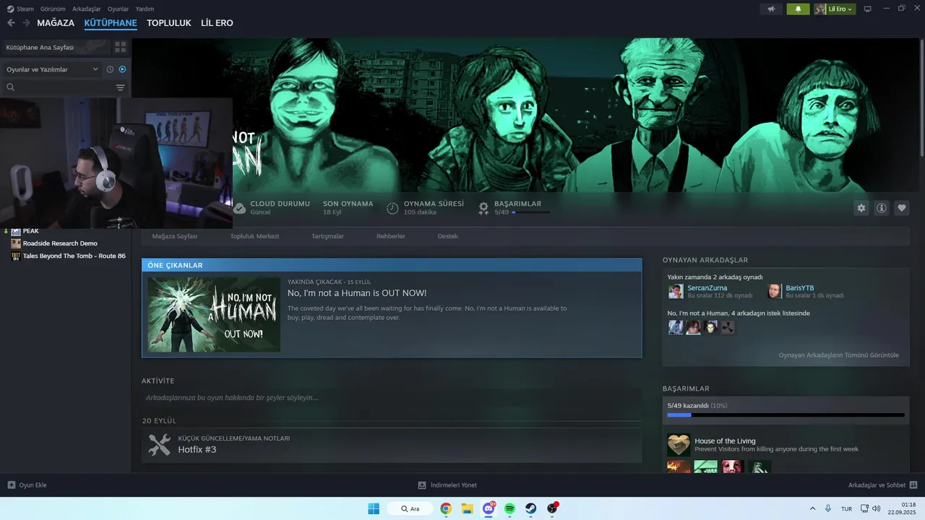Image resolution: width=925 pixels, height=520 pixels.
Task: Click the back navigation arrow
Action: tap(11, 23)
